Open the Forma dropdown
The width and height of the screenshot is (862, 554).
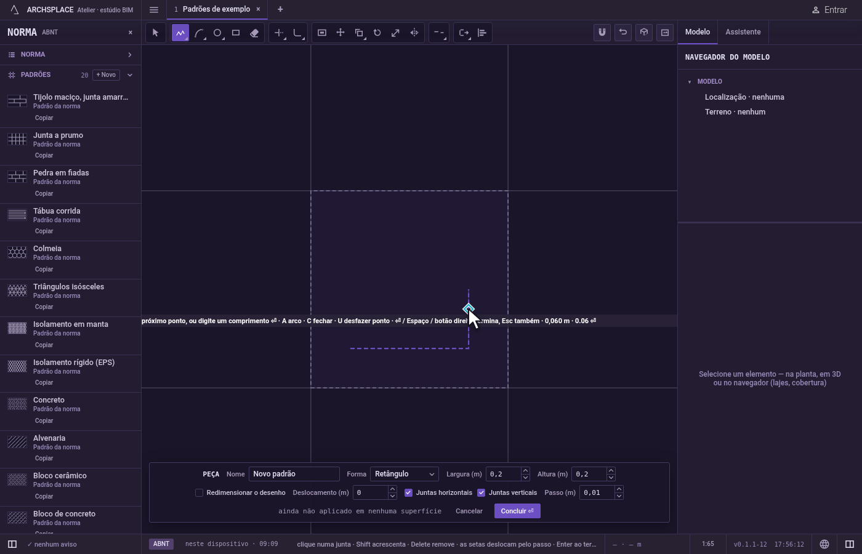click(405, 474)
